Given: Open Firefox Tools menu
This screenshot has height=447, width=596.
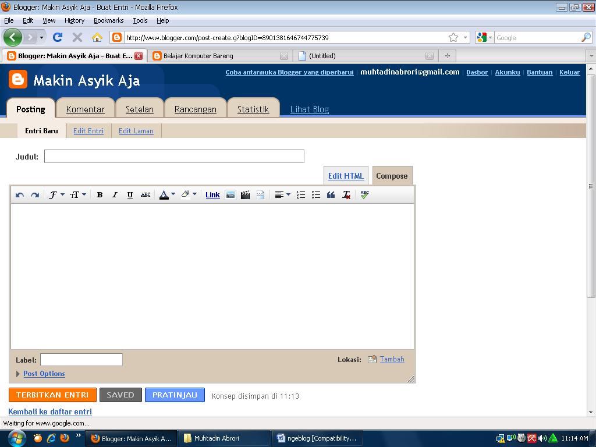Looking at the screenshot, I should pos(140,20).
